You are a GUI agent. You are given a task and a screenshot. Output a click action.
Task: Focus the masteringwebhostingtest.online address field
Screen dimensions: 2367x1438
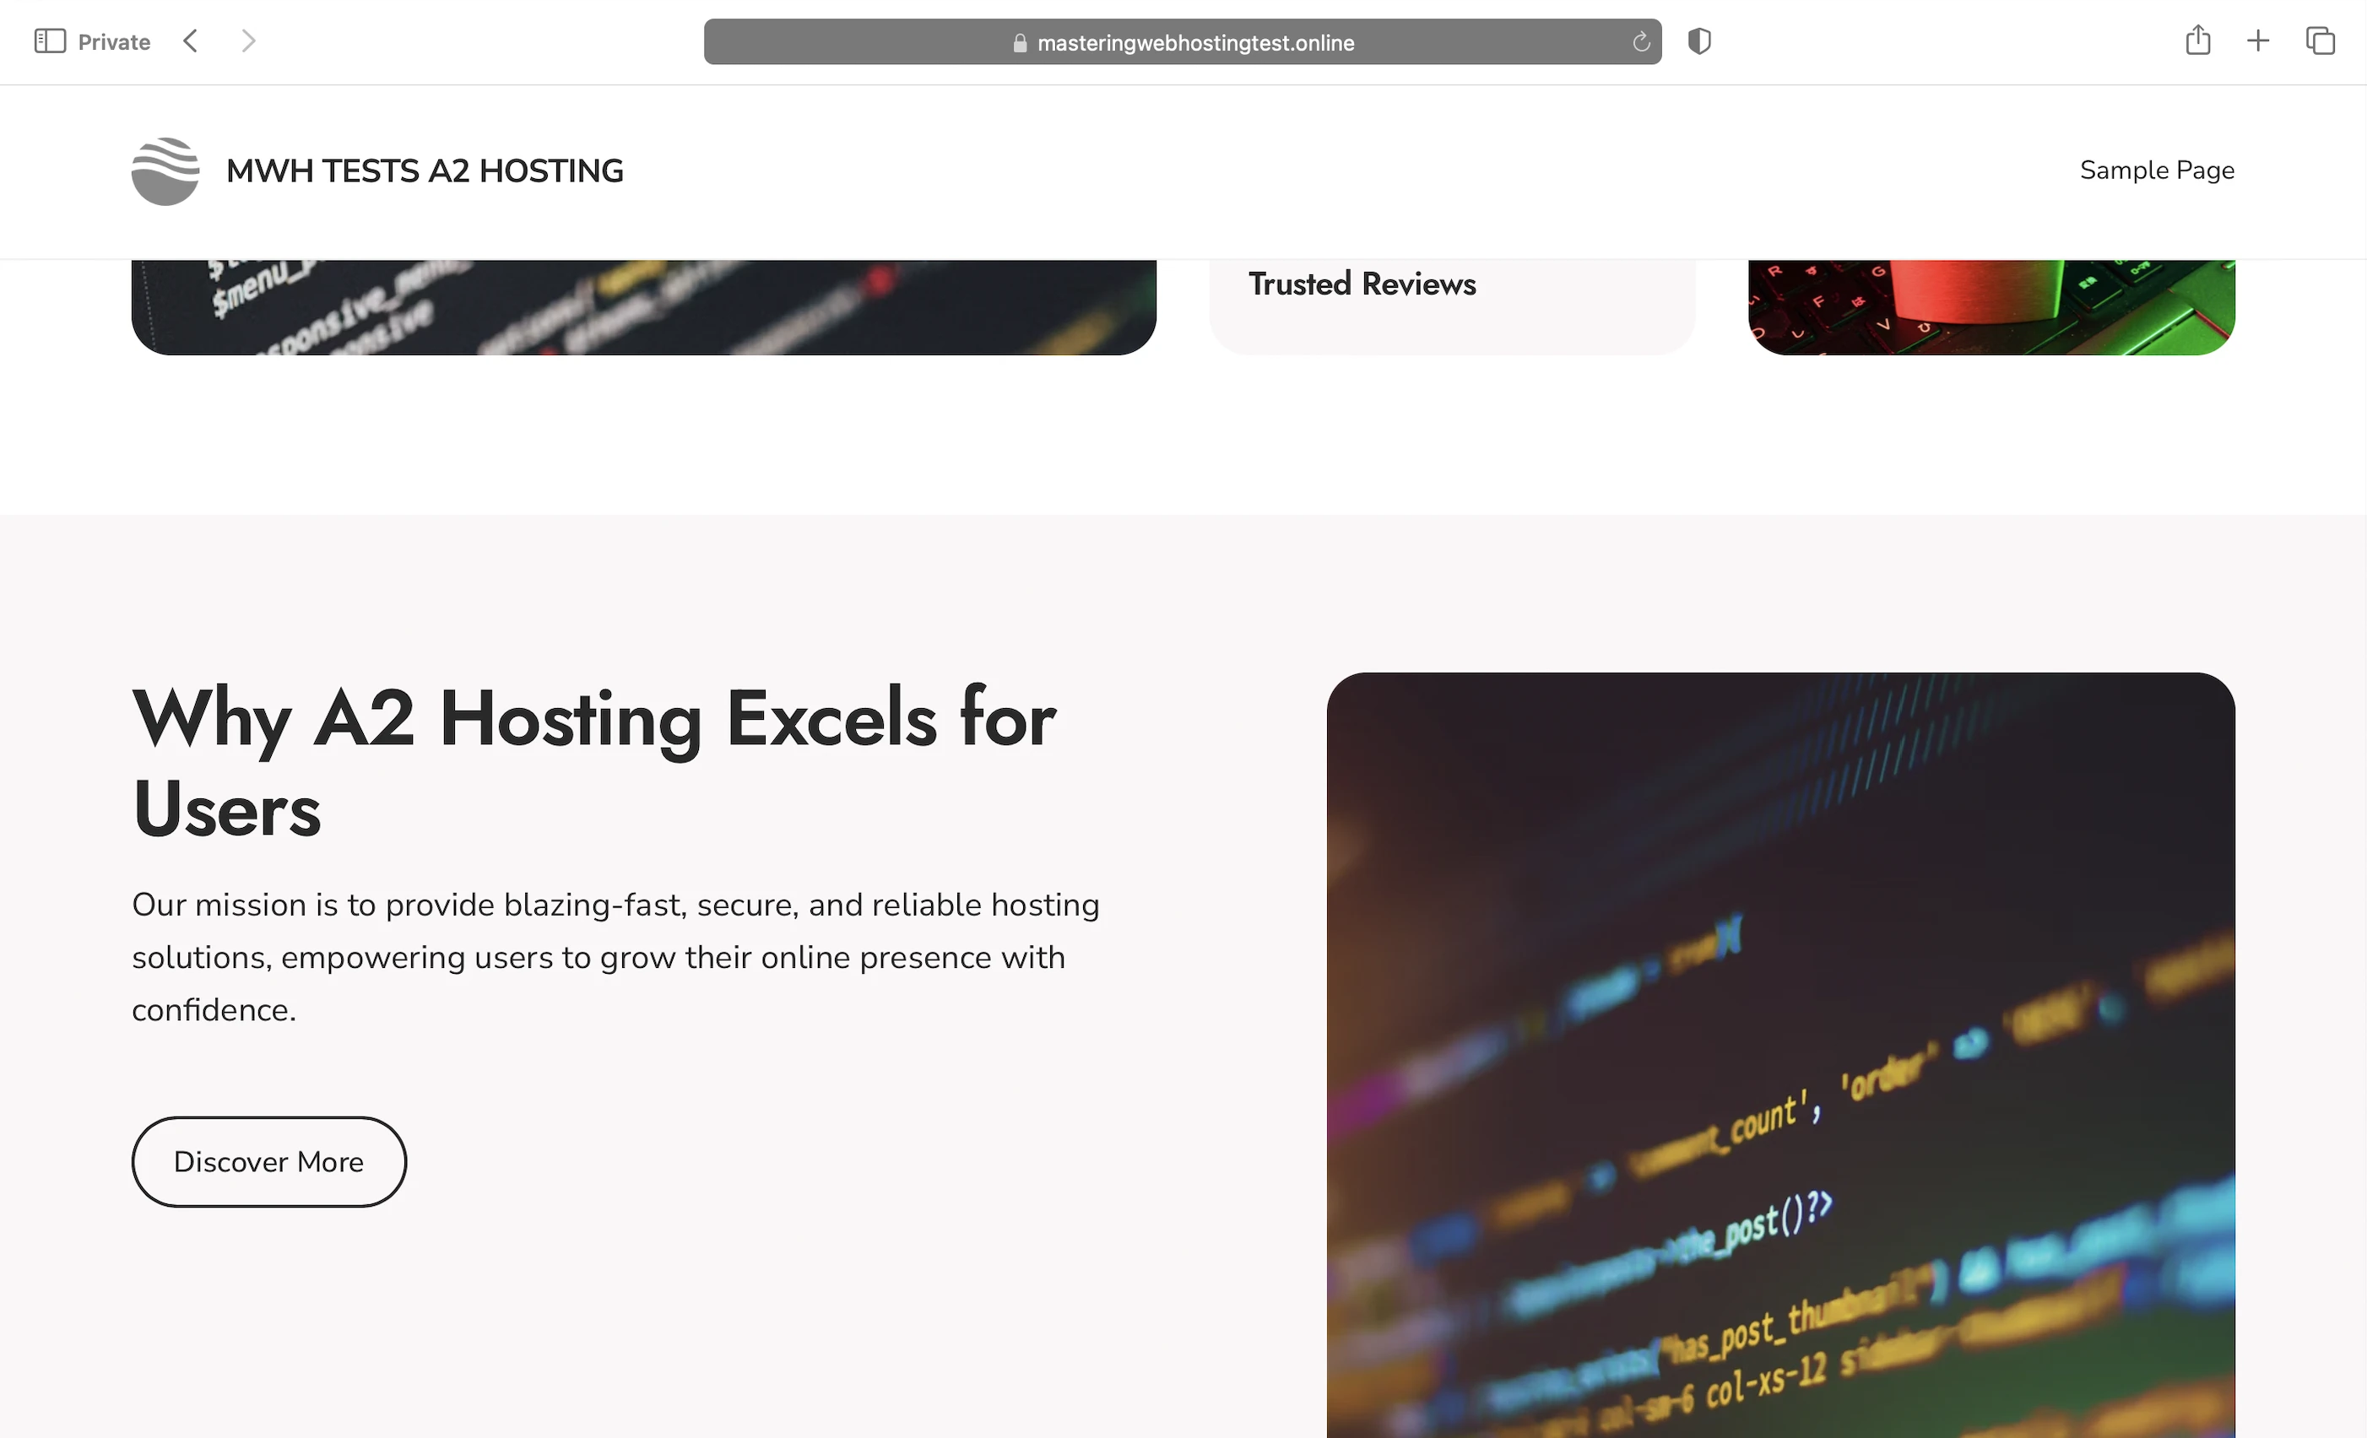point(1195,43)
